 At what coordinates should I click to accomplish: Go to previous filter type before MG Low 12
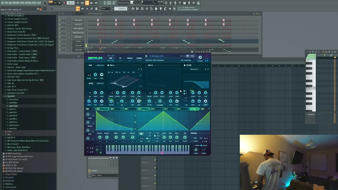(205, 69)
